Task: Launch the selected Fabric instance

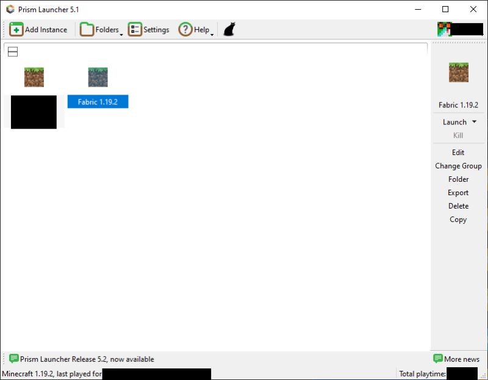Action: point(454,122)
